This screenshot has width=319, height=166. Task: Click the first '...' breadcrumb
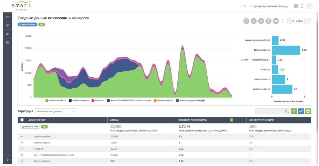coord(241,6)
